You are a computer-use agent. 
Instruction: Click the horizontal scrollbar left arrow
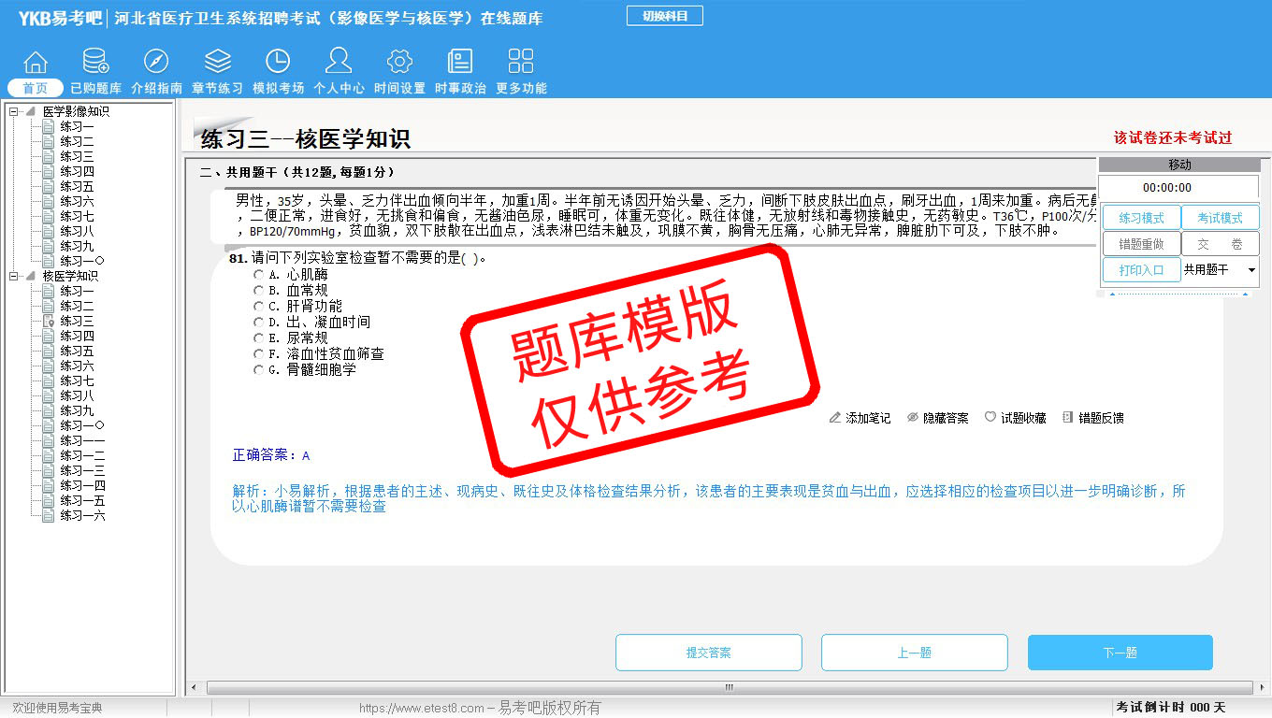click(194, 688)
